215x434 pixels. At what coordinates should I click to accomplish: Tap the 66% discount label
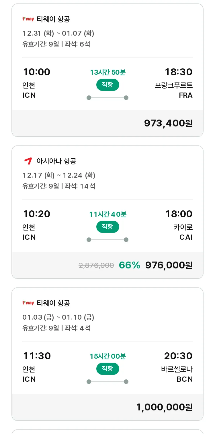[130, 265]
